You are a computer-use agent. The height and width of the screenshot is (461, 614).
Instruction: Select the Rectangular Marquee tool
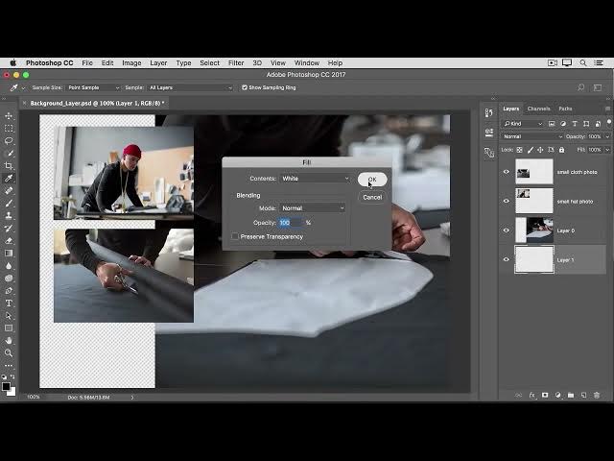point(9,129)
